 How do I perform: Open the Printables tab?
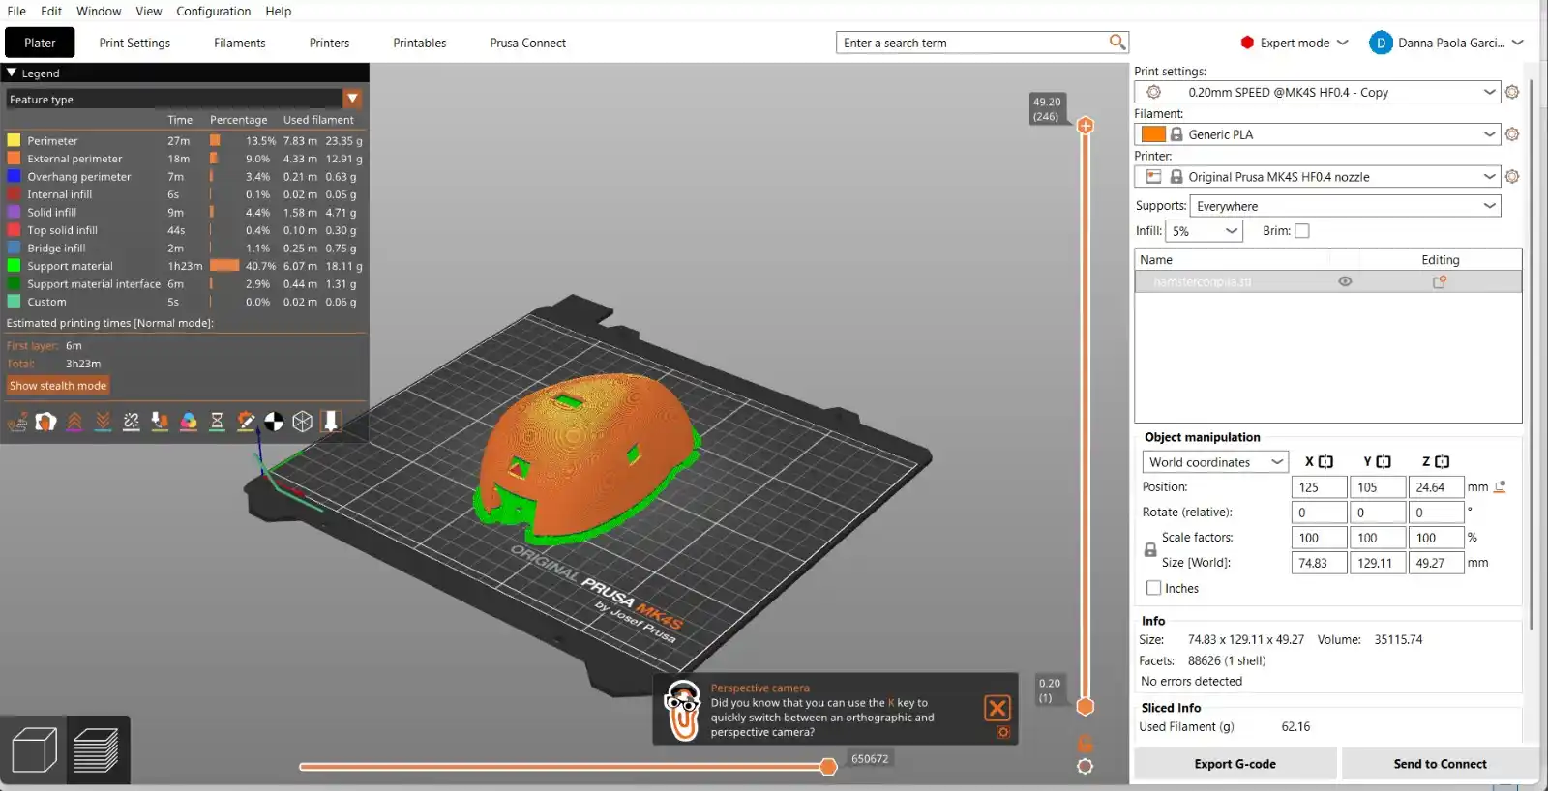pos(420,43)
